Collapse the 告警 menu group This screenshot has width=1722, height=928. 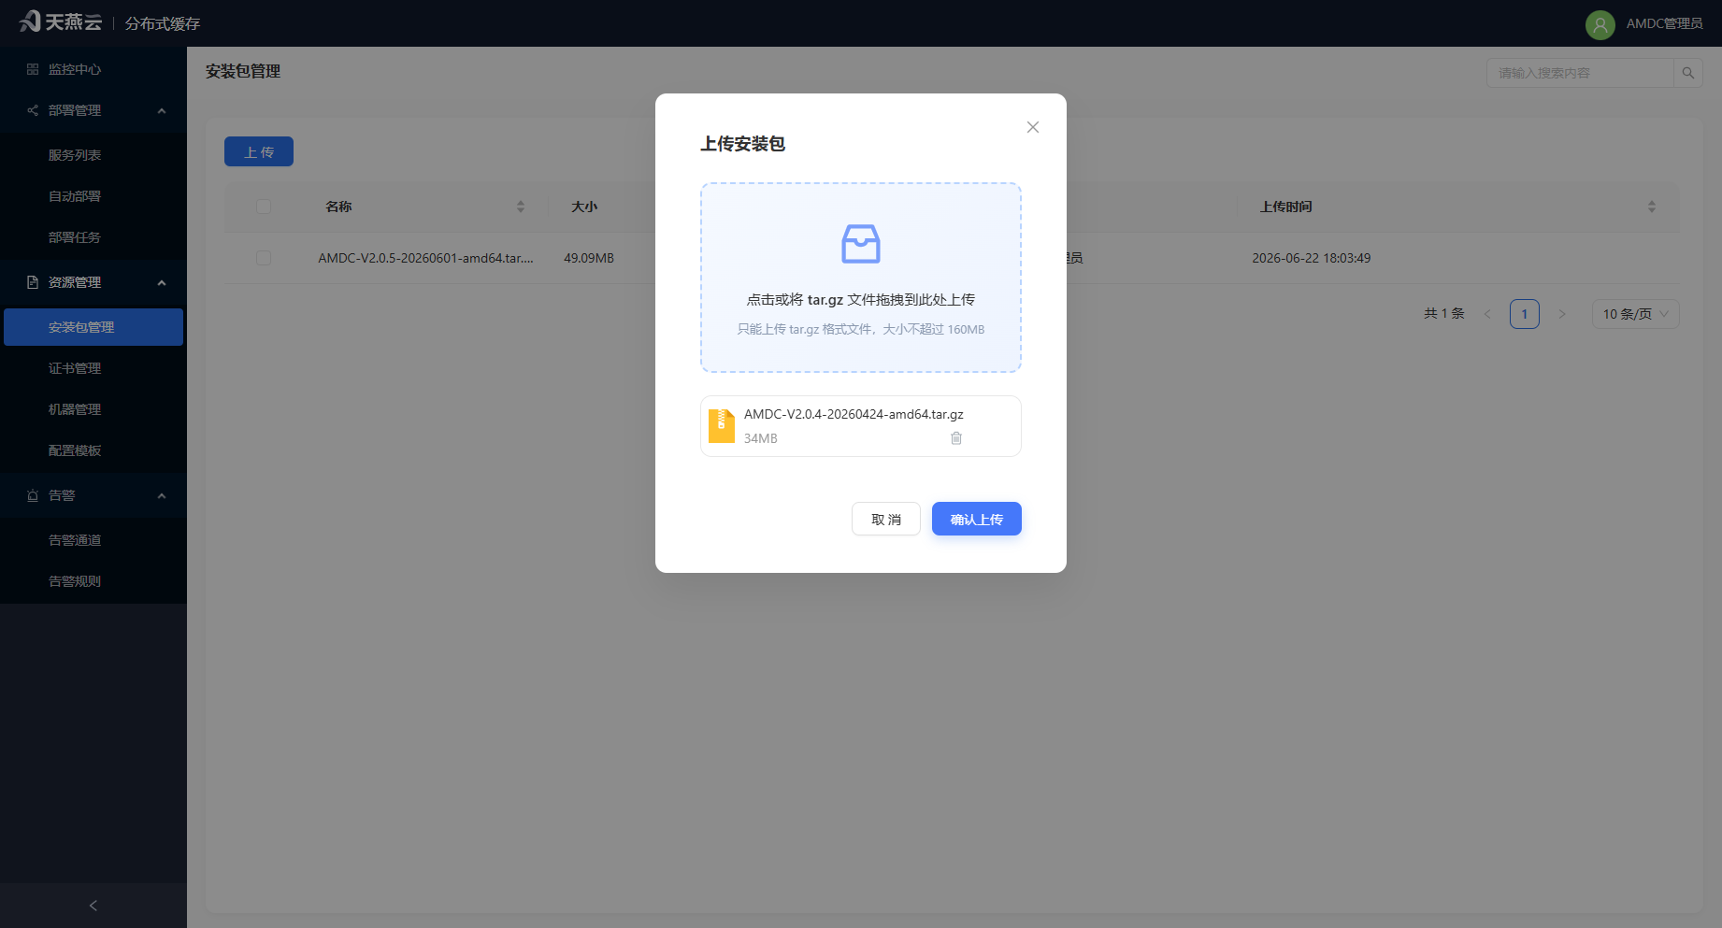[162, 495]
